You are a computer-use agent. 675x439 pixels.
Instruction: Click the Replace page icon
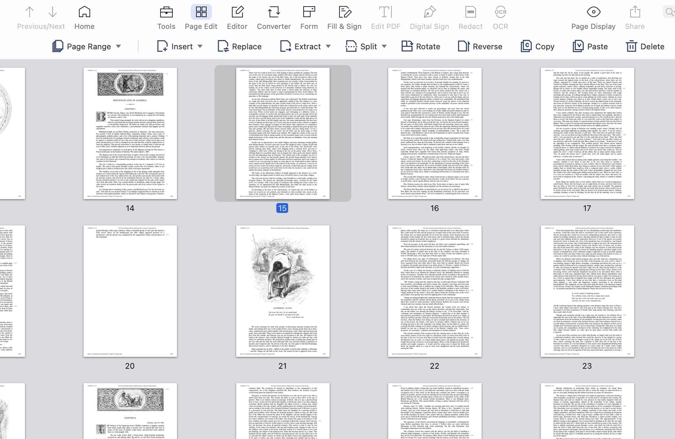pos(239,46)
